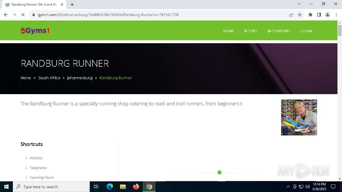Click the RANDBURG RUNNER page title
Viewport: 342px width, 192px height.
pos(65,63)
